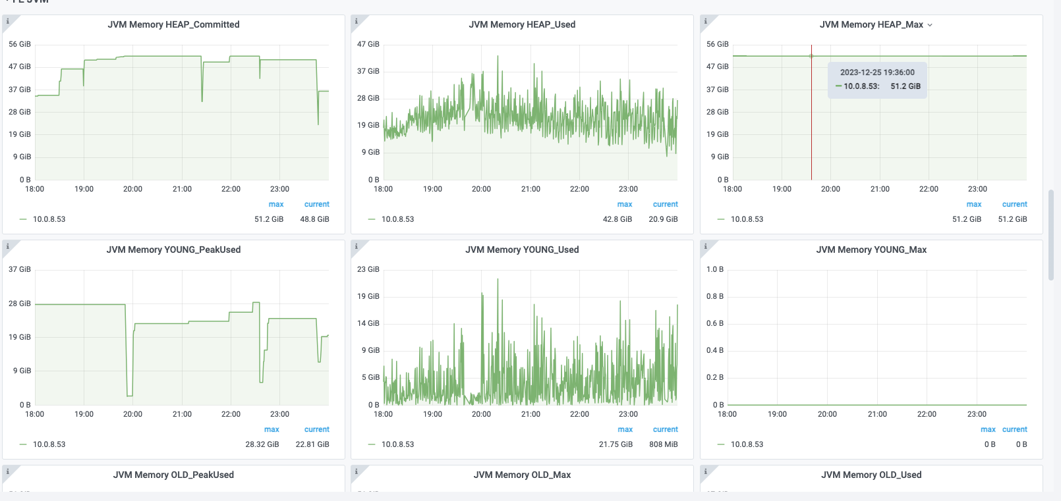1061x501 pixels.
Task: Open JVM Memory OLD_Used panel title menu
Action: click(x=871, y=475)
